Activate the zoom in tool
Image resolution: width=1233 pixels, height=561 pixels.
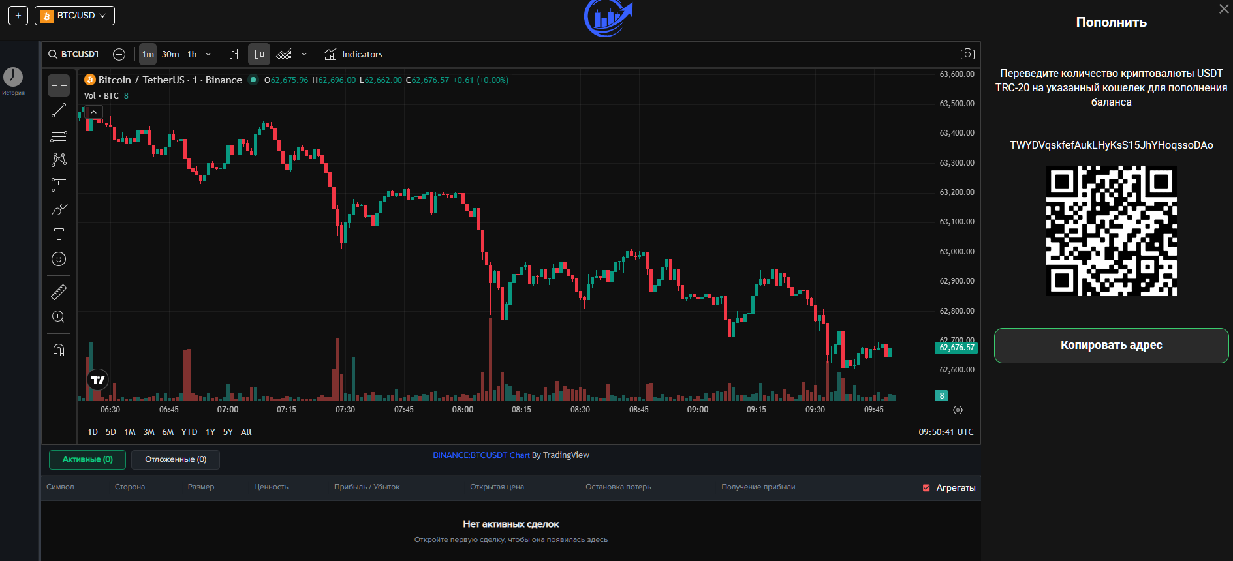coord(59,316)
